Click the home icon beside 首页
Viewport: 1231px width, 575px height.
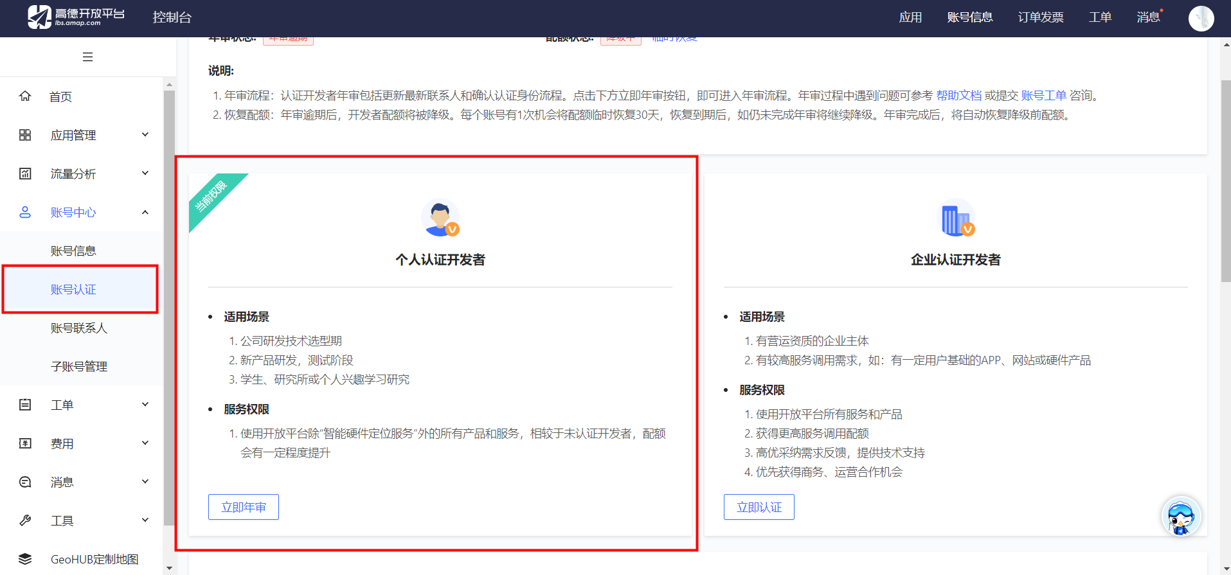pyautogui.click(x=25, y=96)
